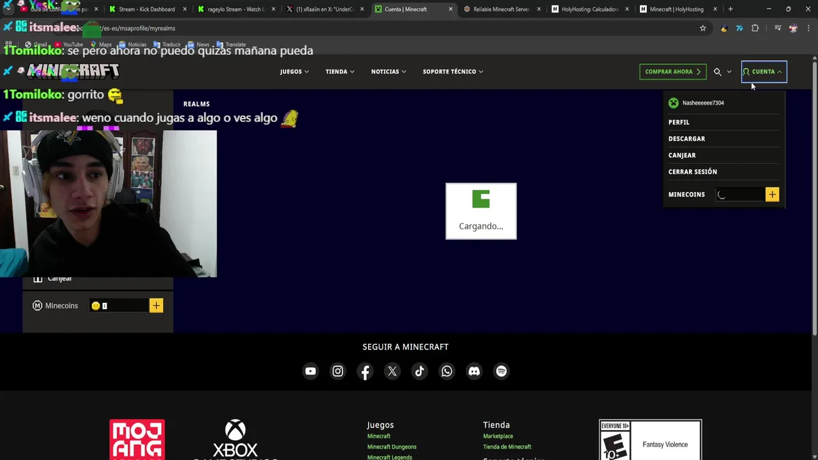818x460 pixels.
Task: Bookmark this page with the star icon
Action: point(703,28)
